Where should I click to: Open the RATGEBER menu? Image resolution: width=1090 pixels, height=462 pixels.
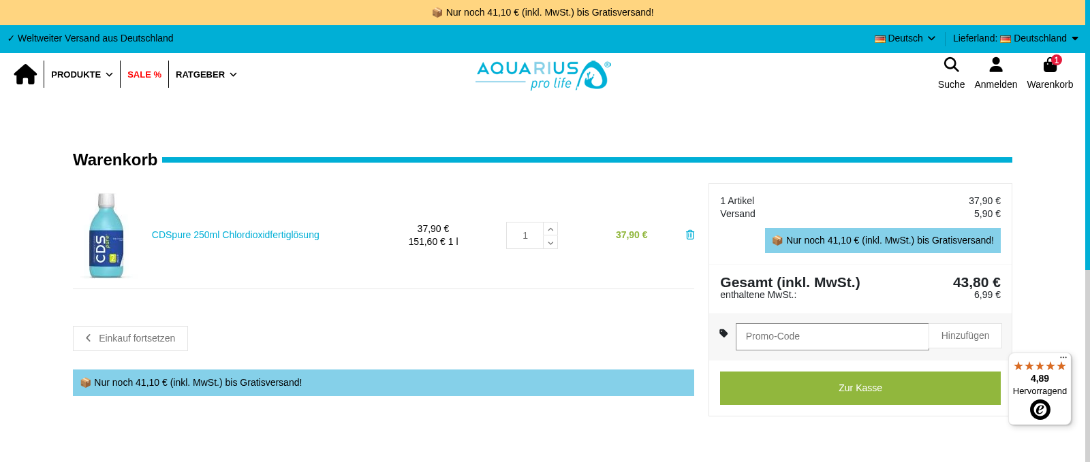tap(206, 75)
